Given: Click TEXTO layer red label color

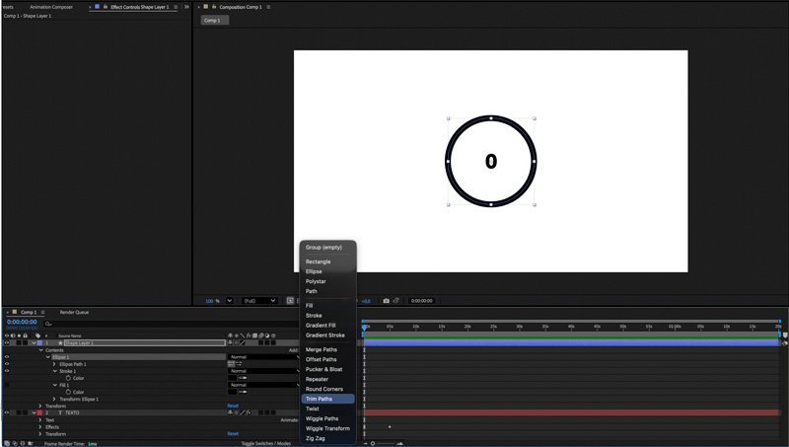Looking at the screenshot, I should (39, 412).
